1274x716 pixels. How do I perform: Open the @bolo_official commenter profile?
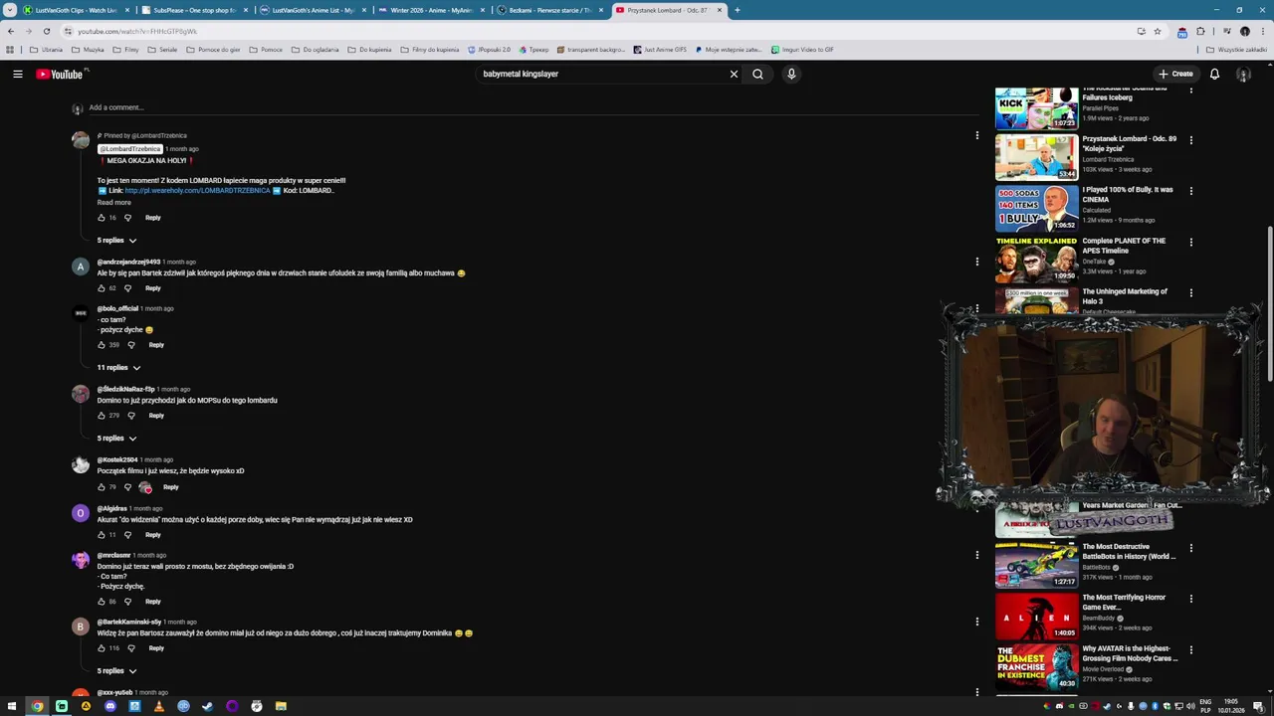(117, 308)
